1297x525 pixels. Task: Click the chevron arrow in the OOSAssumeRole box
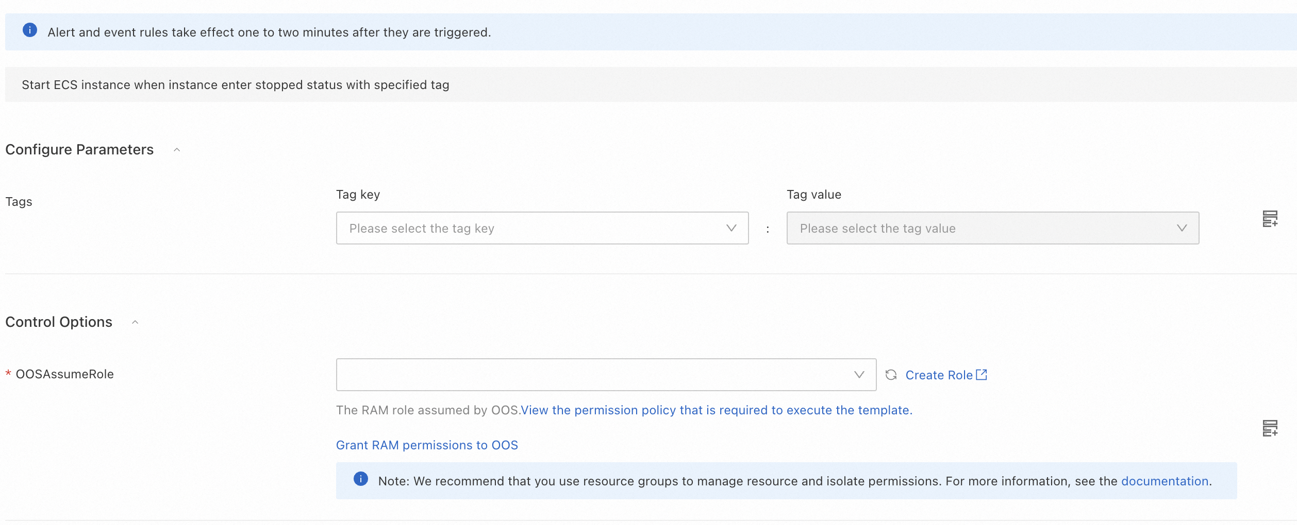tap(859, 375)
